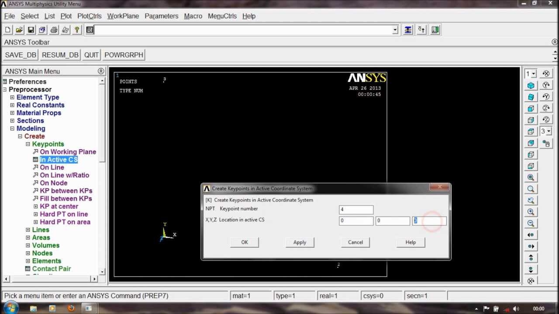Open the File menu
This screenshot has height=314, width=559.
point(10,16)
